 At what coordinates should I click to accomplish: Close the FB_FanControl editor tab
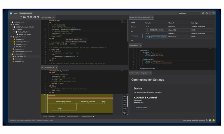56,68
